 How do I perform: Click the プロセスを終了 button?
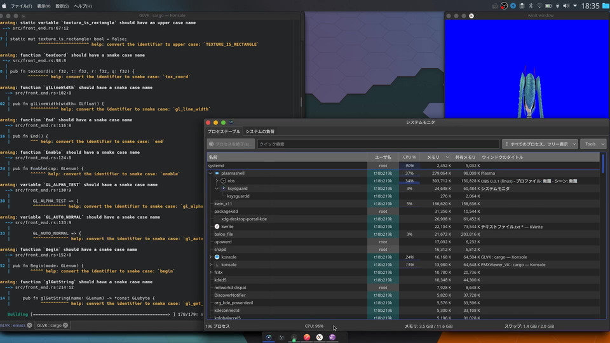point(230,144)
